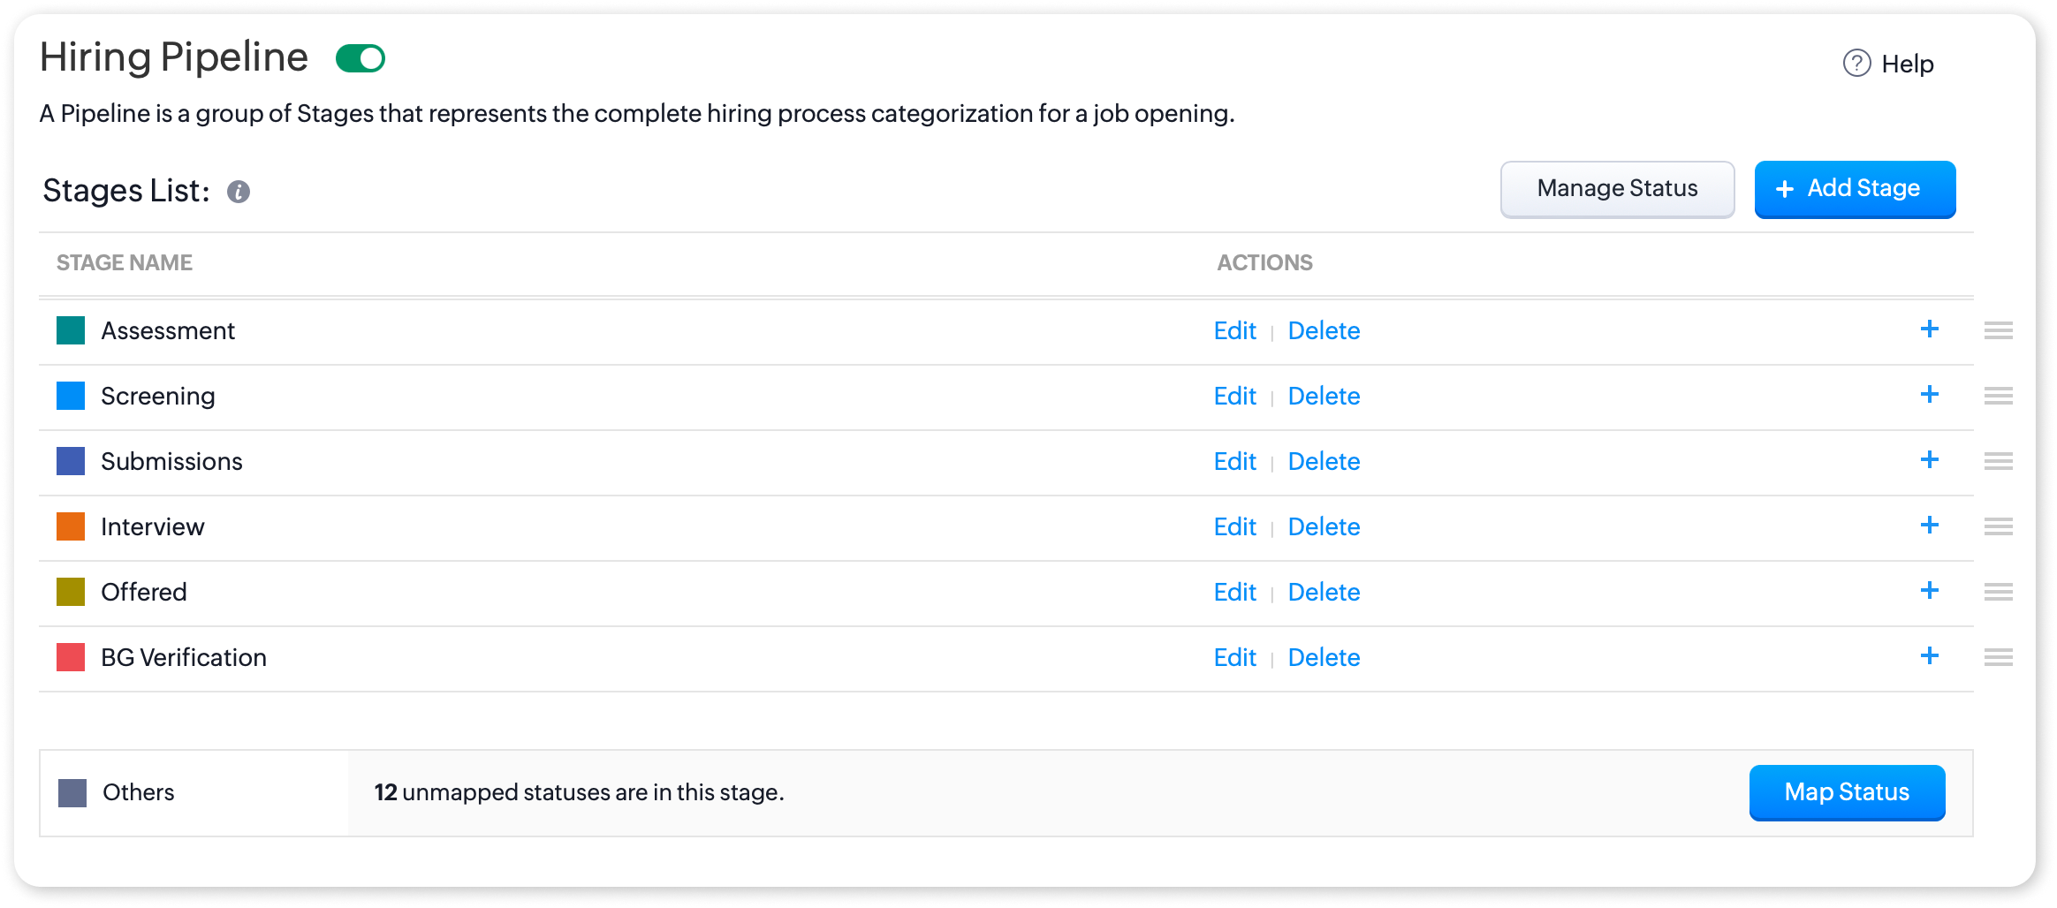The image size is (2057, 908).
Task: Delete the Interview stage
Action: pyautogui.click(x=1324, y=526)
